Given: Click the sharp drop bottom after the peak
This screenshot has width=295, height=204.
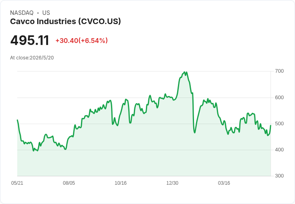Looking at the screenshot, I should [194, 133].
